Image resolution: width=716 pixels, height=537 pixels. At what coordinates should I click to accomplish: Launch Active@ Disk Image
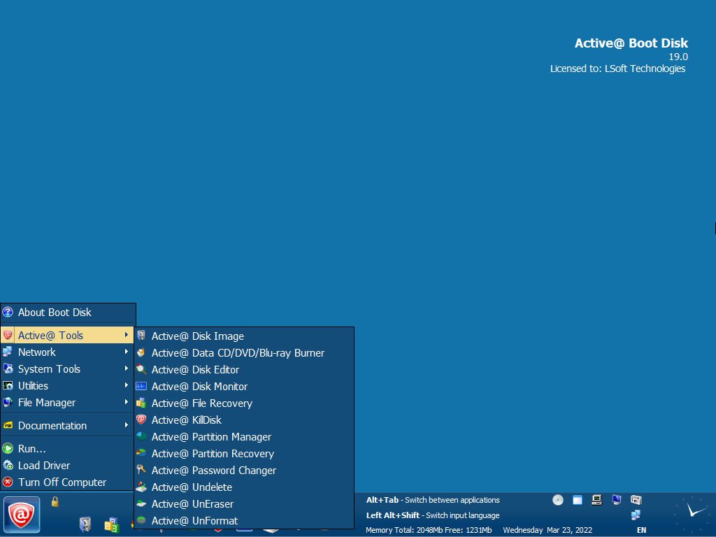click(x=244, y=336)
